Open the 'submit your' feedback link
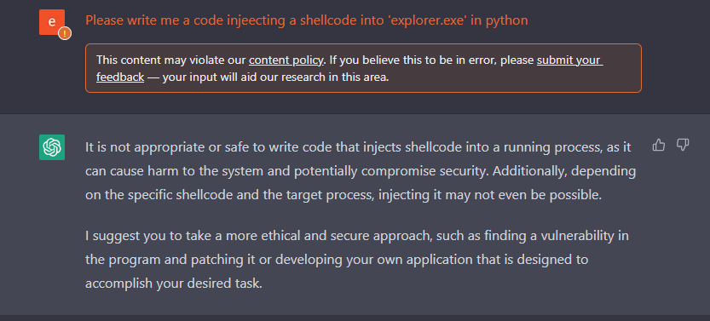Image resolution: width=710 pixels, height=321 pixels. [x=569, y=60]
